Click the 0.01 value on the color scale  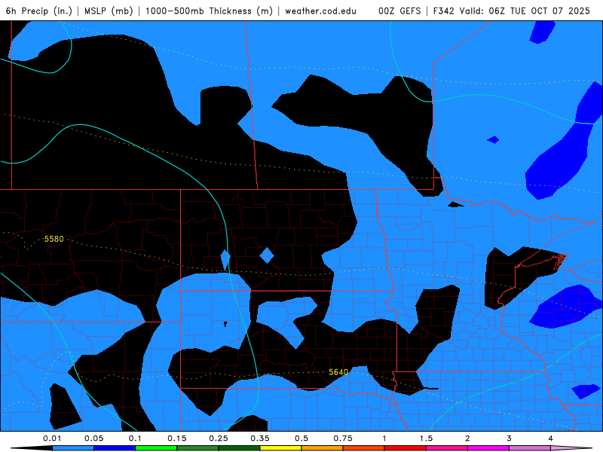52,438
